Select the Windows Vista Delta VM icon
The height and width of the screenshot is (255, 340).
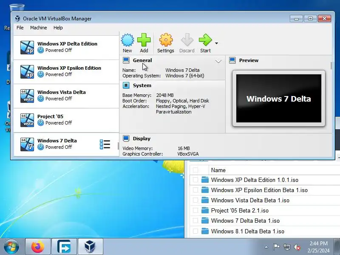point(27,96)
